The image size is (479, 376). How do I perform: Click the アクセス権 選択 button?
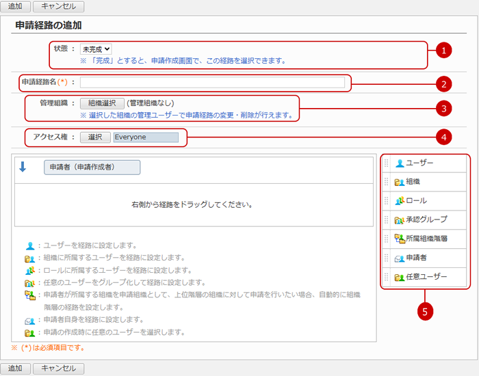(x=95, y=137)
